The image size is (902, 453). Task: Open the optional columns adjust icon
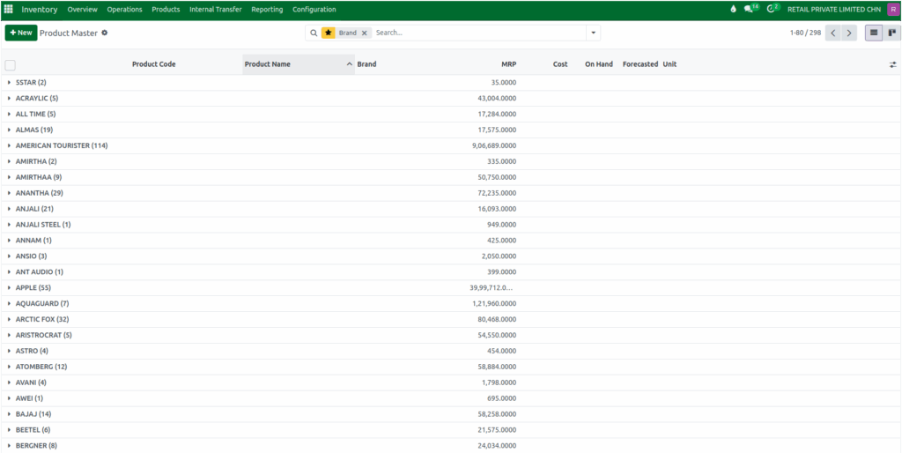(x=893, y=64)
